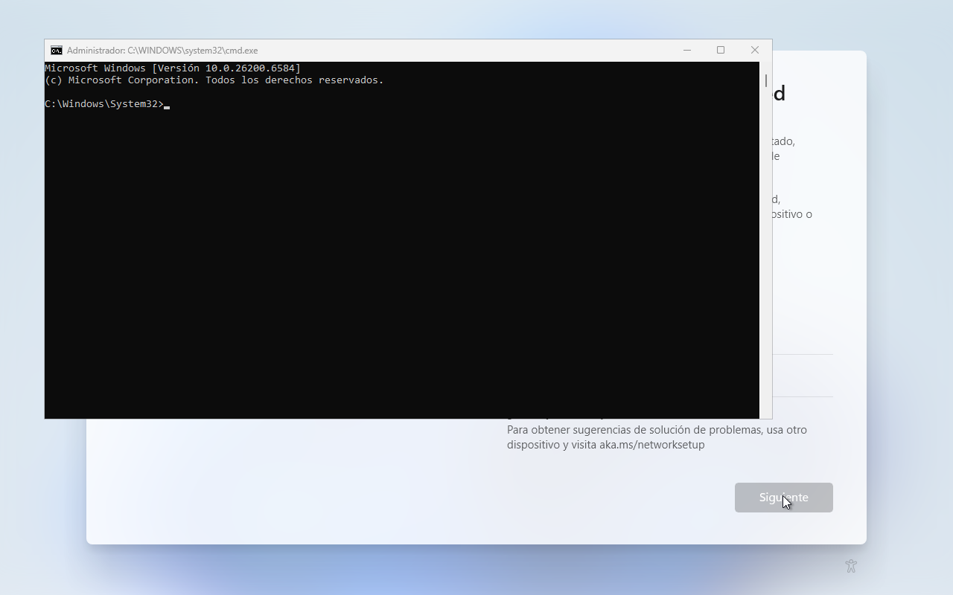Open the Accessibility icon at bottom right
Viewport: 953px width, 595px height.
pos(851,566)
